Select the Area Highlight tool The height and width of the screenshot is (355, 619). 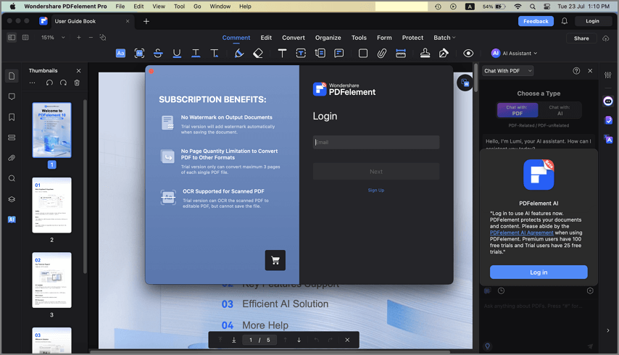tap(139, 54)
